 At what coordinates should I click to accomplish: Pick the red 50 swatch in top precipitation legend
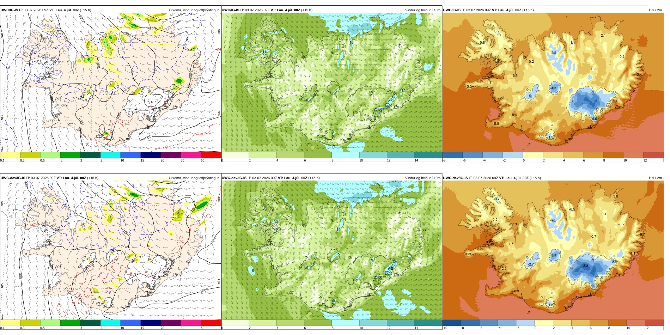coord(211,155)
